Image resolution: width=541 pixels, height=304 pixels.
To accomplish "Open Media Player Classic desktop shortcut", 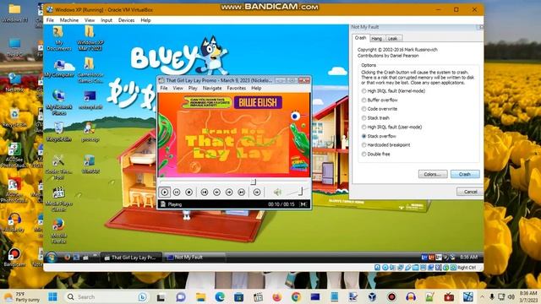I will click(58, 199).
